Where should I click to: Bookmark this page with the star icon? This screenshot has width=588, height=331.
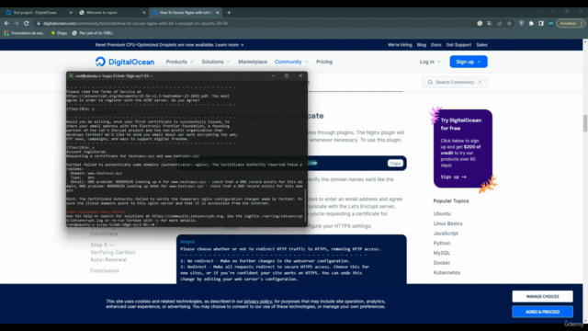509,23
